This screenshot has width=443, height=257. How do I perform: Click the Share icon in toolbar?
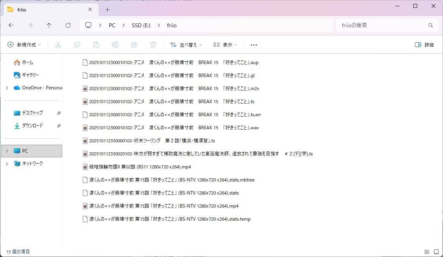[134, 45]
